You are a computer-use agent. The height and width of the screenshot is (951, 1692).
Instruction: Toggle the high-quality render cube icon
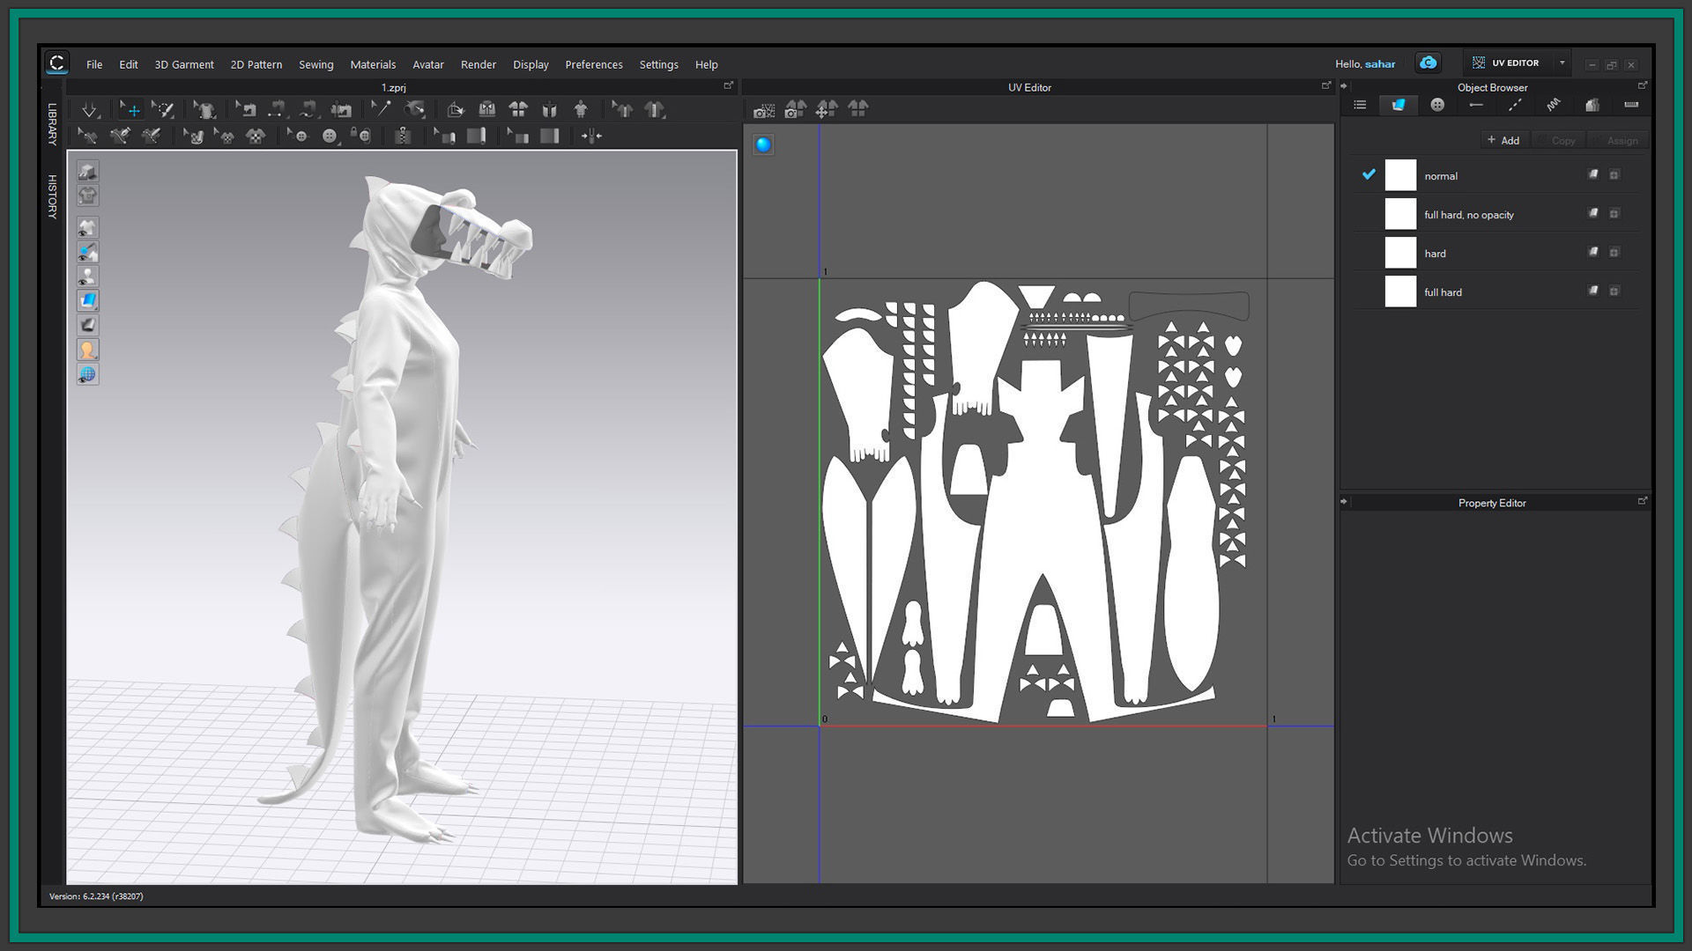tap(87, 171)
